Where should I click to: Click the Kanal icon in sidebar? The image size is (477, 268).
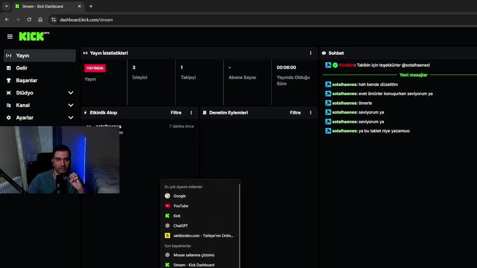coord(9,105)
